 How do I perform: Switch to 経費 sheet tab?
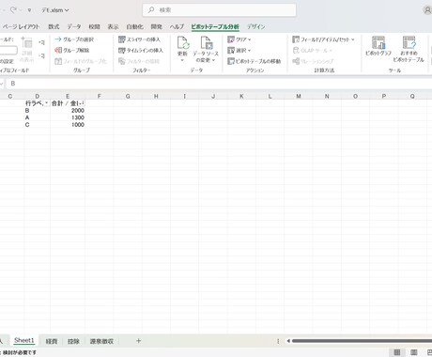52,341
